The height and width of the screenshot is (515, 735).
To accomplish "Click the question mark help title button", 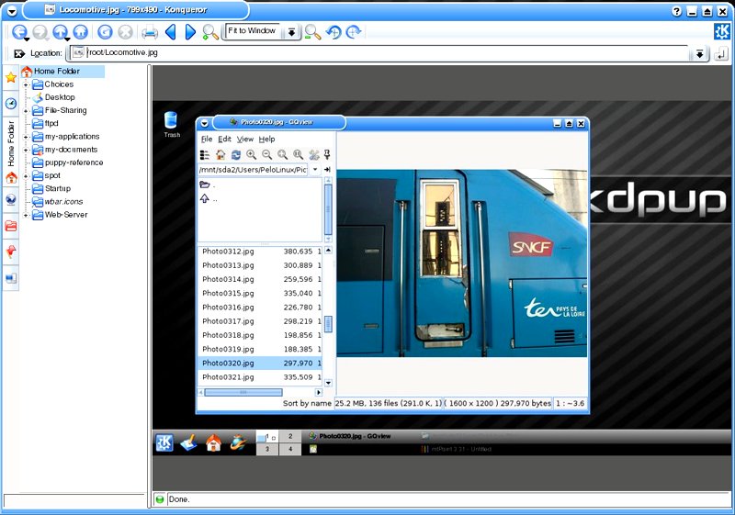I will tap(676, 11).
